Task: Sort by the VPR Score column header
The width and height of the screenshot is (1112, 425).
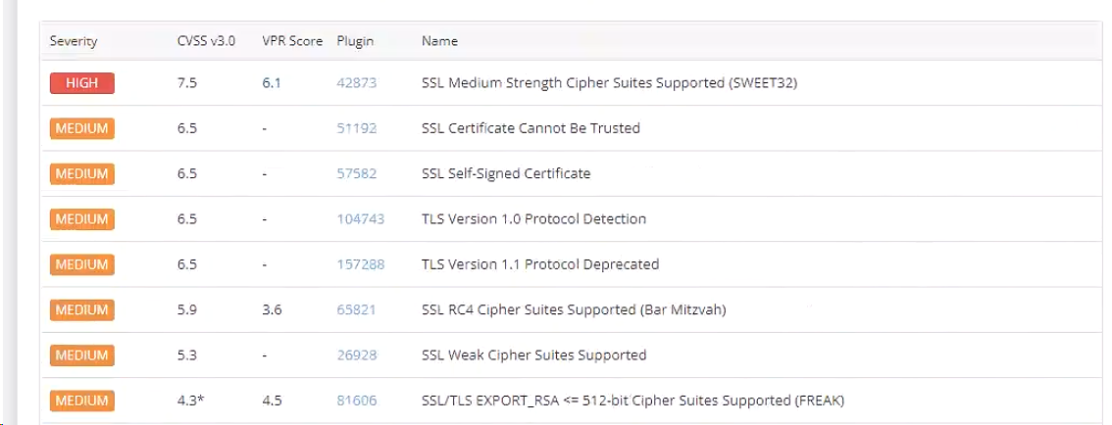Action: coord(292,41)
